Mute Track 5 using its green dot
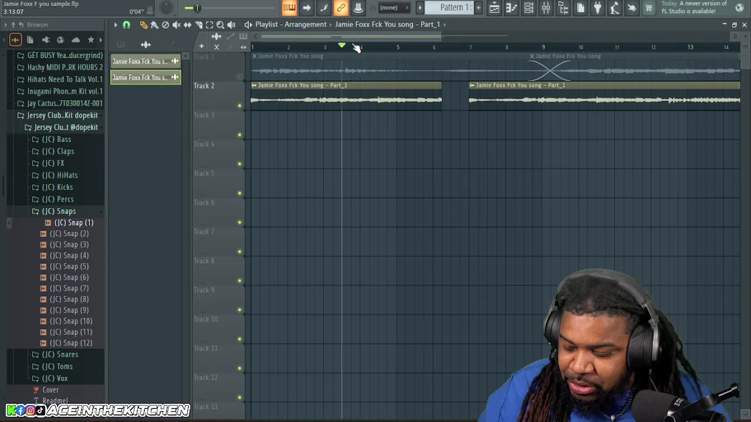The image size is (751, 422). point(239,193)
